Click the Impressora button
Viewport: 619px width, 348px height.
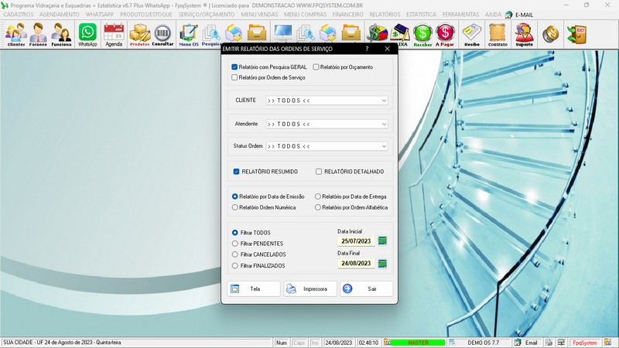tap(310, 288)
